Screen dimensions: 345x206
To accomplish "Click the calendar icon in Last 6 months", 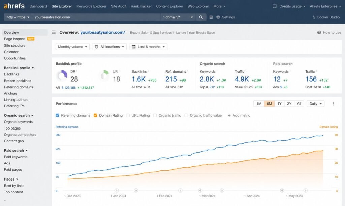I will click(133, 47).
